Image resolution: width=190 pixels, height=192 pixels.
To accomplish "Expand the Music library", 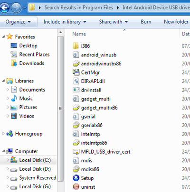I will pos(8,99).
